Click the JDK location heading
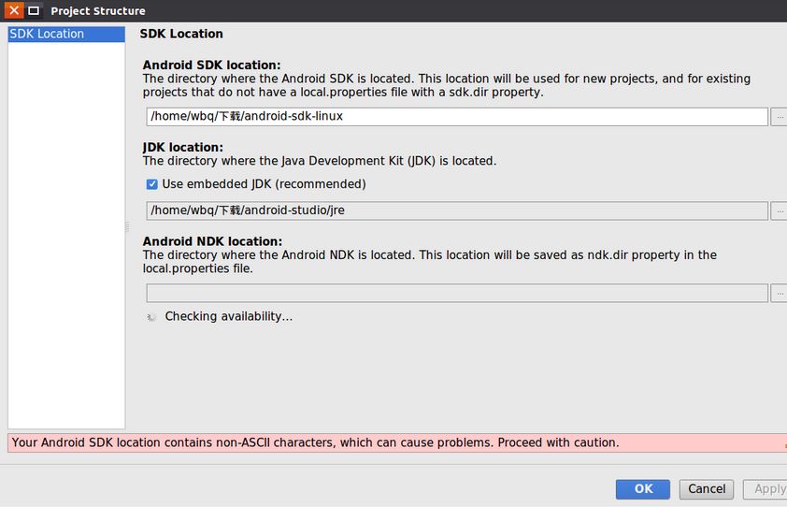 point(183,147)
